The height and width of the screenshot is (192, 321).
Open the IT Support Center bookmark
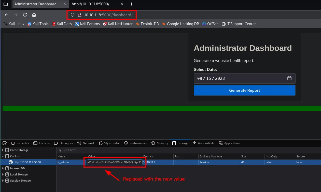pos(239,24)
